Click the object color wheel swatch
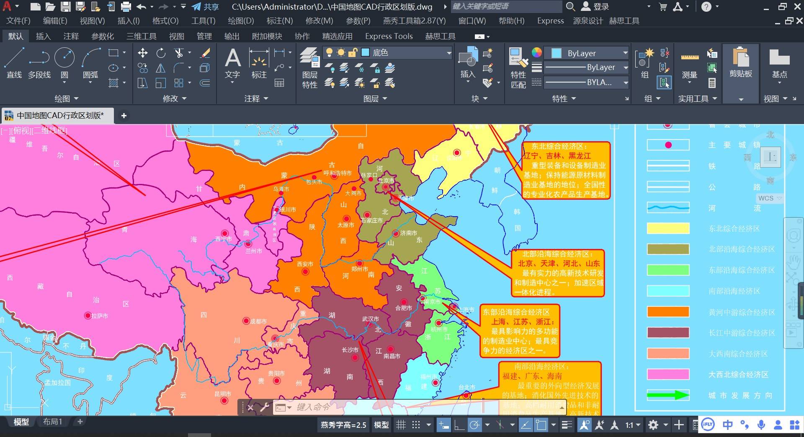 (x=536, y=52)
